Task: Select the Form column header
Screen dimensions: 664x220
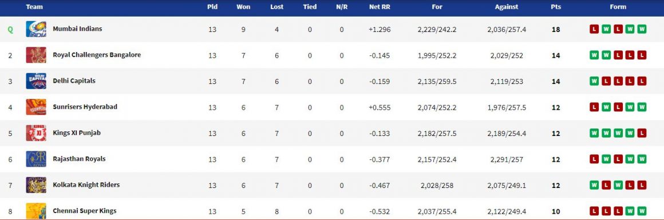Action: 618,7
